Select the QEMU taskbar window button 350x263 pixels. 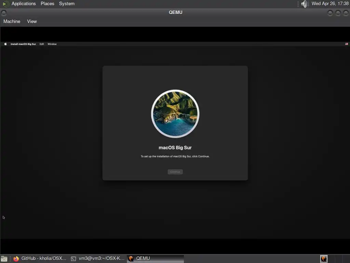pyautogui.click(x=156, y=259)
